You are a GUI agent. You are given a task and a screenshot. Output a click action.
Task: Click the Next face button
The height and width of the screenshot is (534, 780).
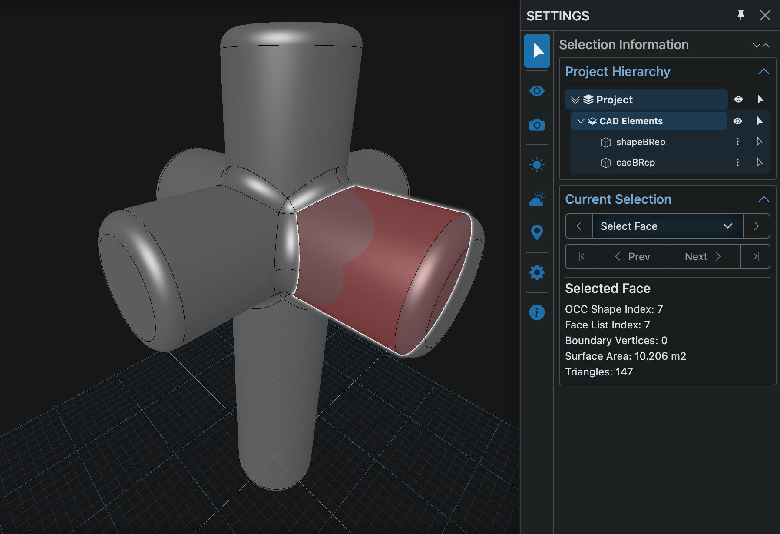click(x=703, y=257)
